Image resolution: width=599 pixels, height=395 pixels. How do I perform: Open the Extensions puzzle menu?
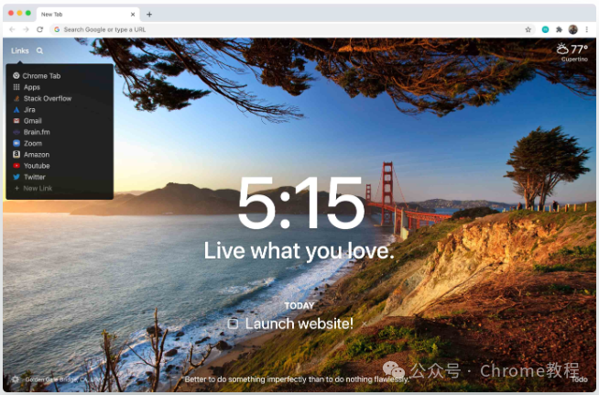tap(559, 29)
